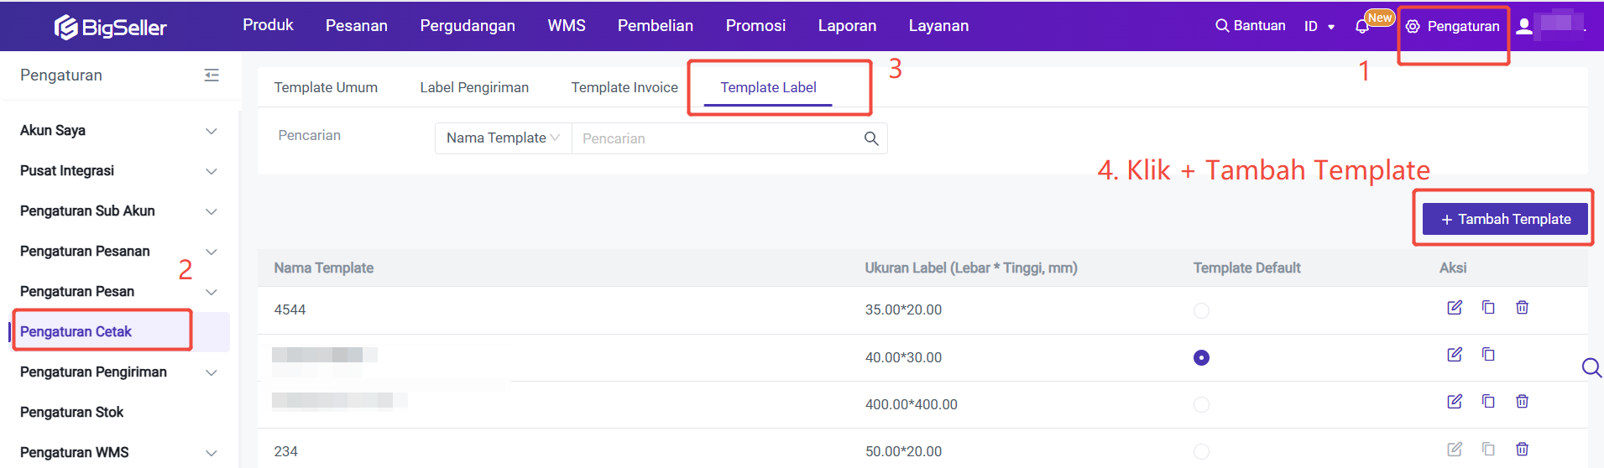Select default radio for 400.00*400.00 template
Image resolution: width=1604 pixels, height=468 pixels.
1201,404
